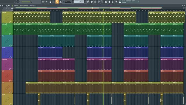Select the Bass track header
This screenshot has height=105, width=186.
point(7,88)
